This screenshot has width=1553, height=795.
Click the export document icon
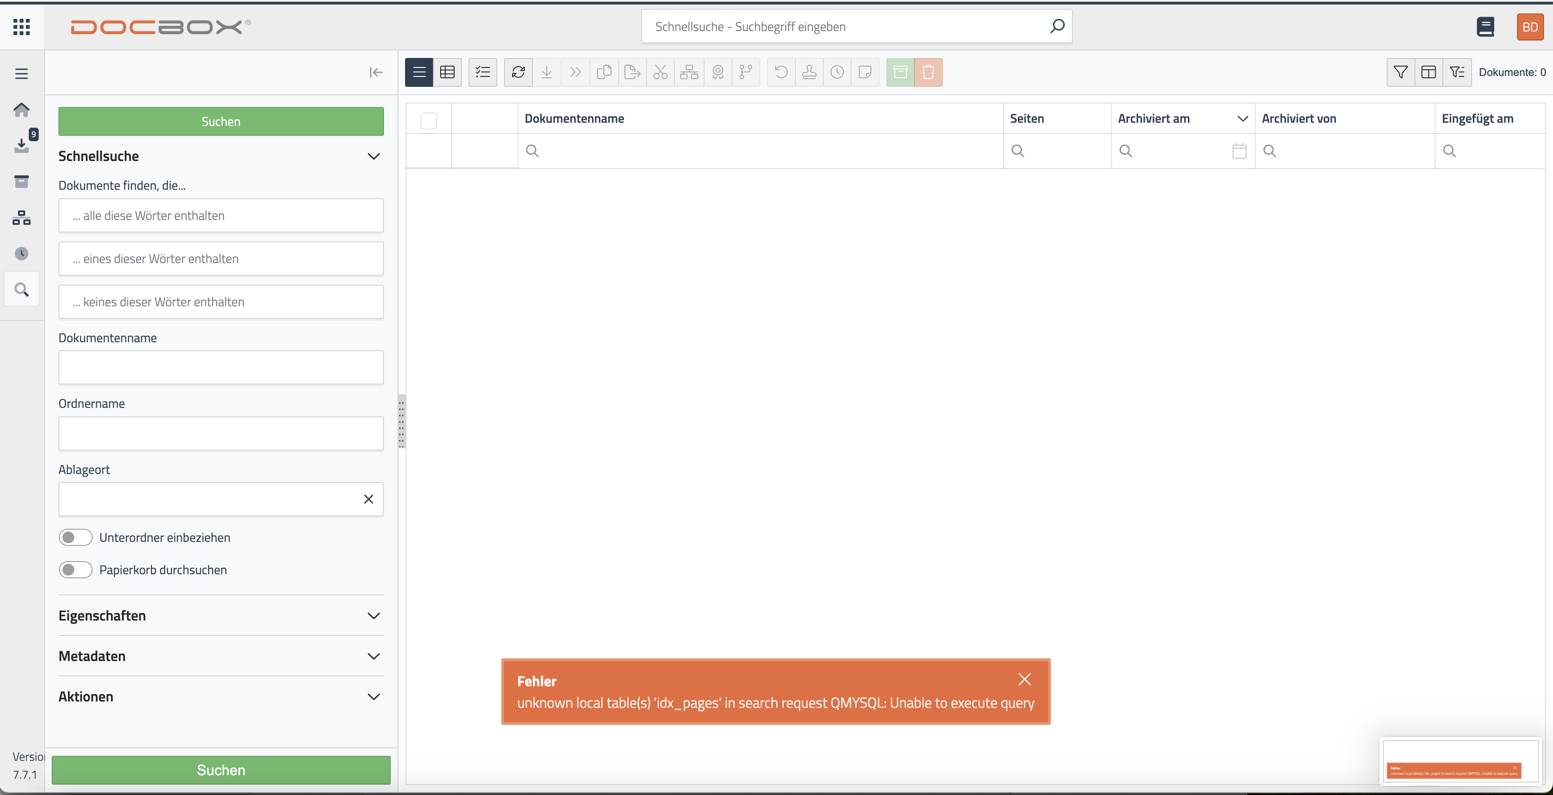coord(633,72)
